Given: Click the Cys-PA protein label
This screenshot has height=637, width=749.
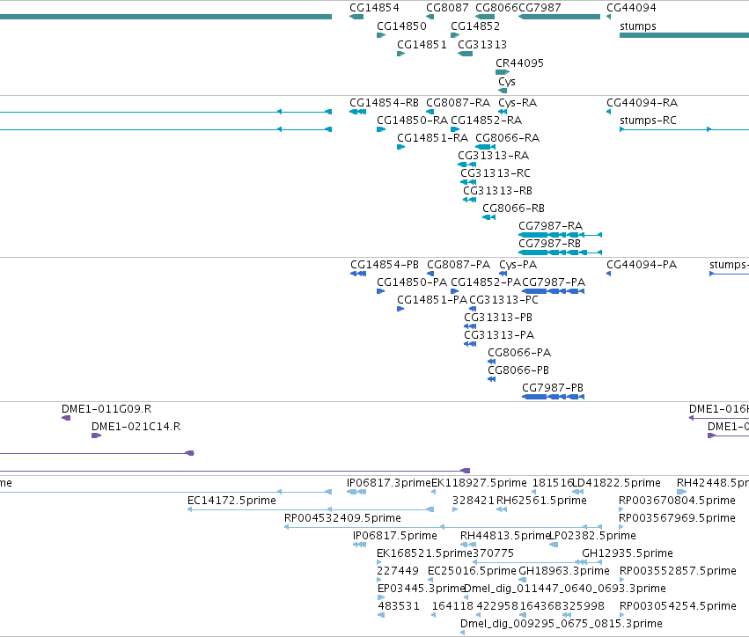Looking at the screenshot, I should (518, 265).
